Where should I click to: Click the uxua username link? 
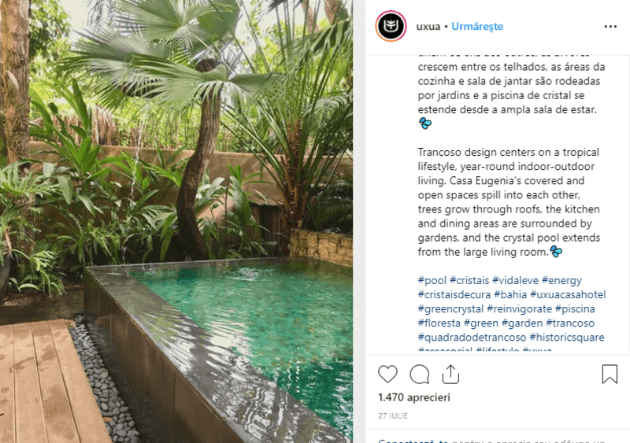pos(428,27)
